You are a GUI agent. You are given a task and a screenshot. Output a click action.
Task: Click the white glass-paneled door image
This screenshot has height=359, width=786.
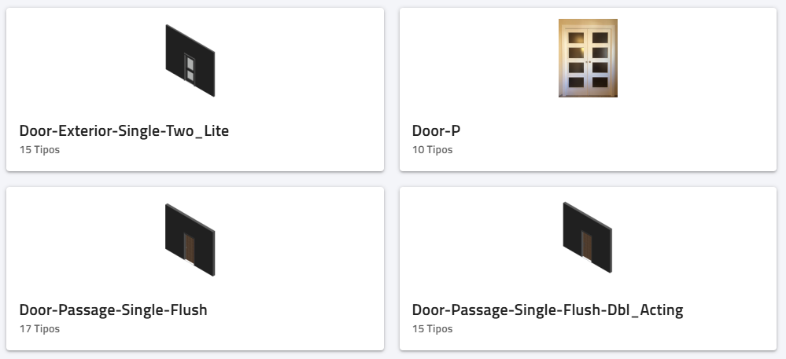pyautogui.click(x=588, y=58)
